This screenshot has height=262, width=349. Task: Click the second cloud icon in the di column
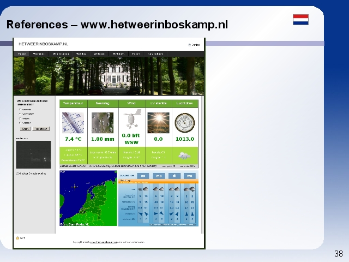click(177, 189)
